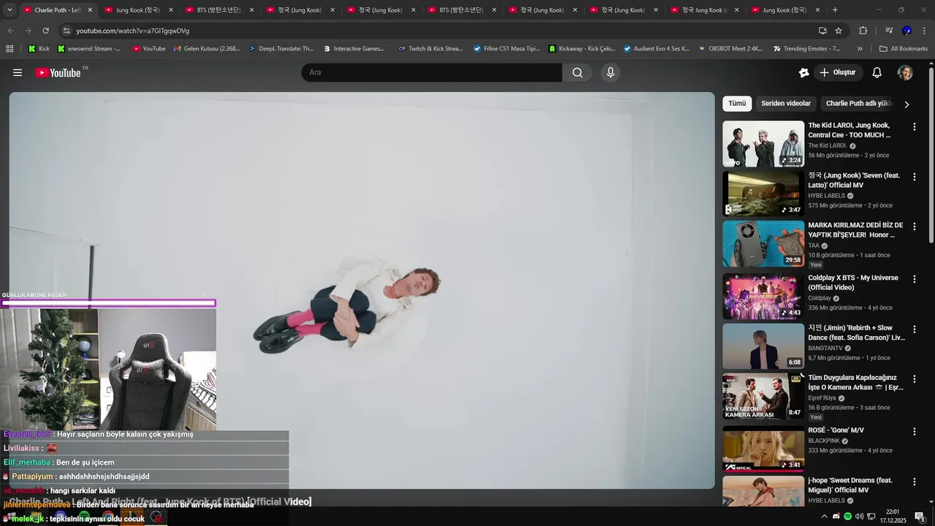Open the Trending Emotes bookmark
The image size is (935, 526).
point(806,49)
